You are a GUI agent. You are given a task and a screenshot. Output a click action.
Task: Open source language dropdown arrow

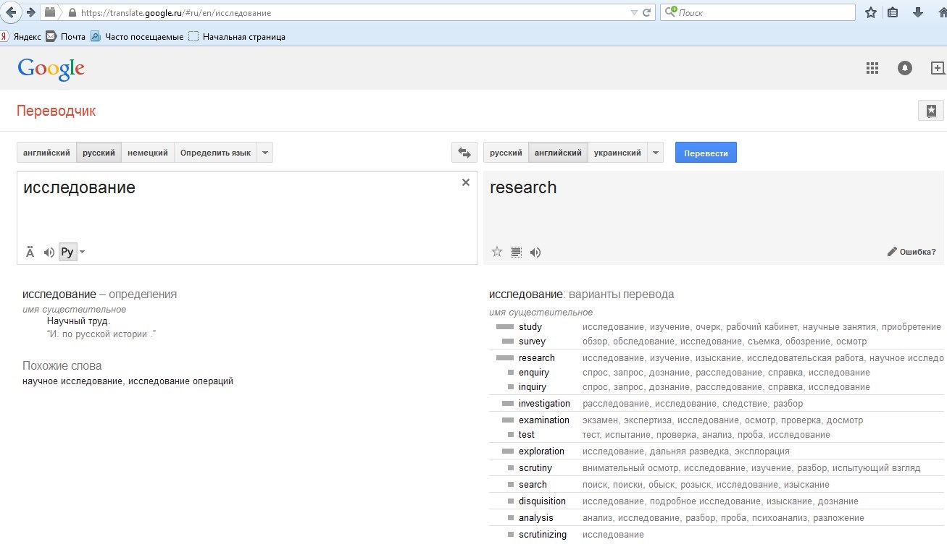(x=264, y=153)
